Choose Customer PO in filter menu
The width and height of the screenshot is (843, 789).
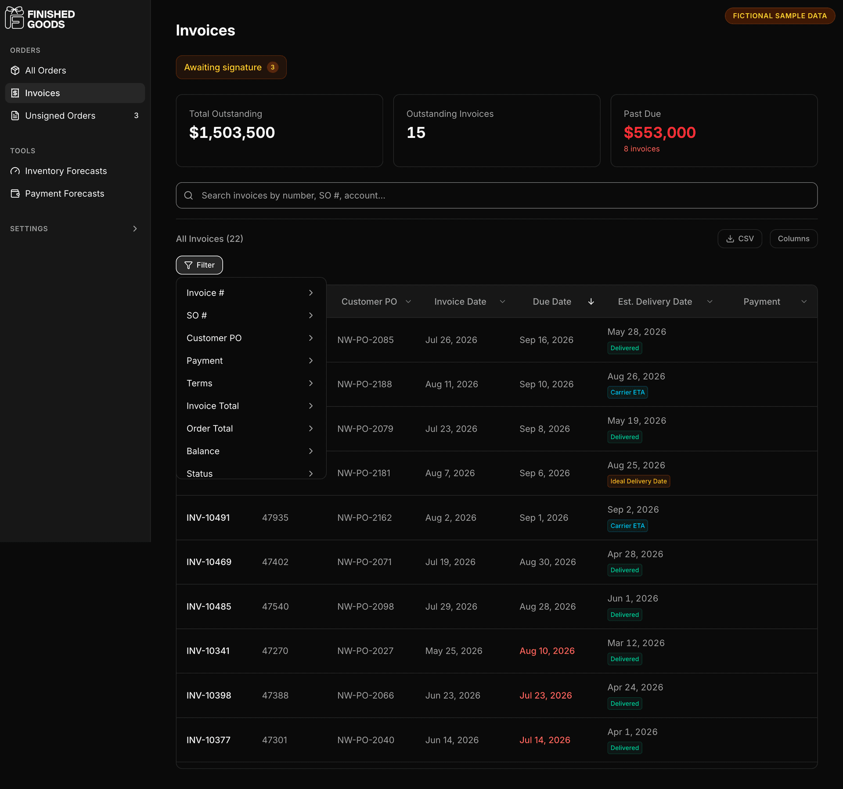click(251, 338)
